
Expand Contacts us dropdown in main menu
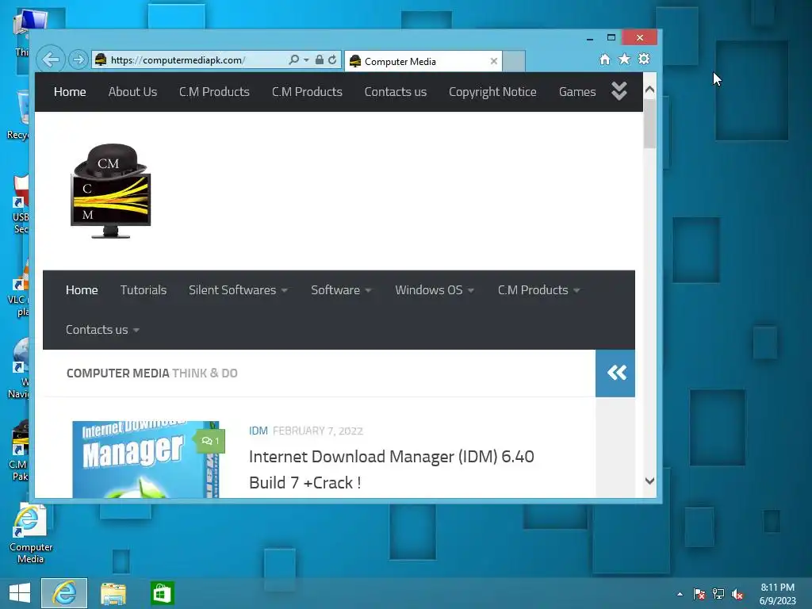click(x=102, y=330)
